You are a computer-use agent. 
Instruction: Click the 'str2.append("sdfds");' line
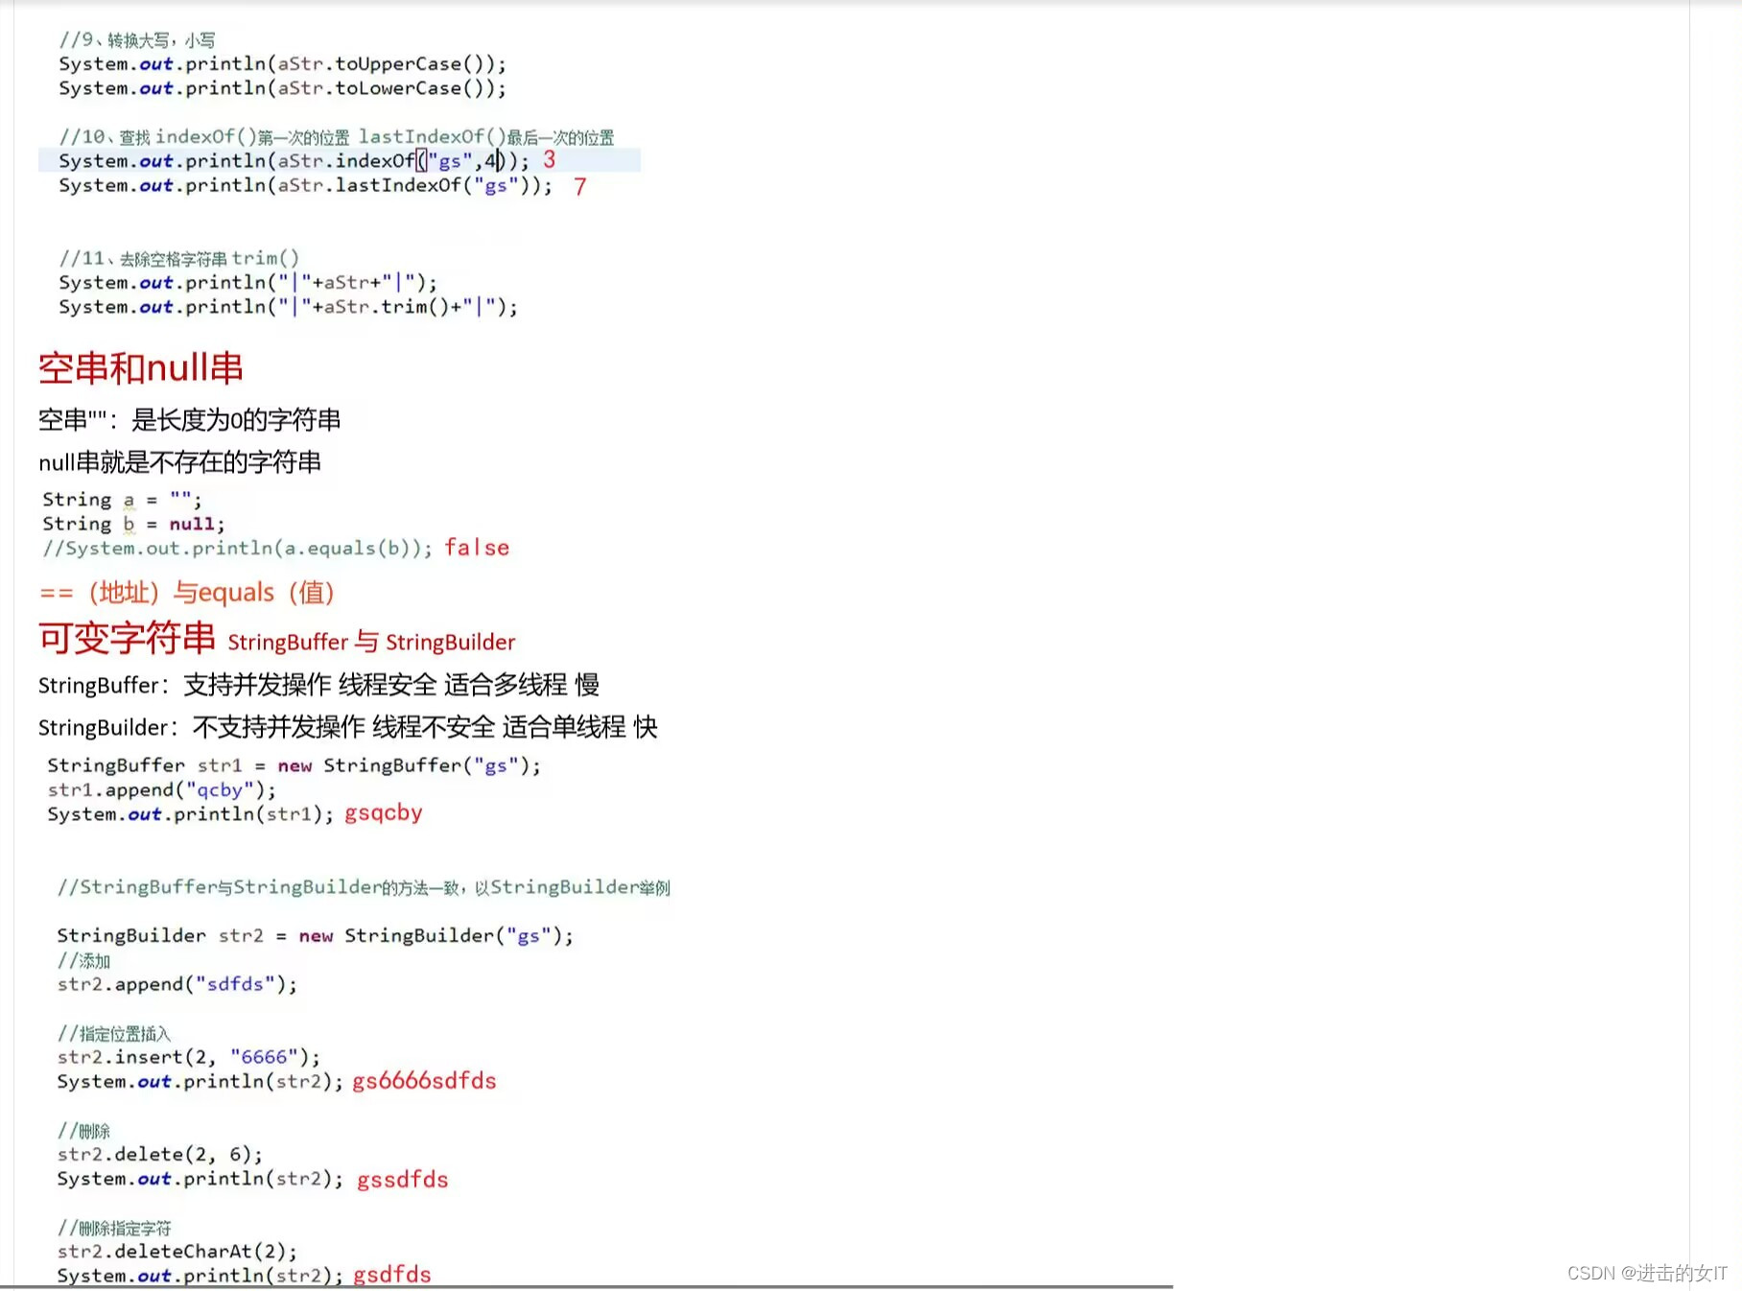click(x=177, y=984)
